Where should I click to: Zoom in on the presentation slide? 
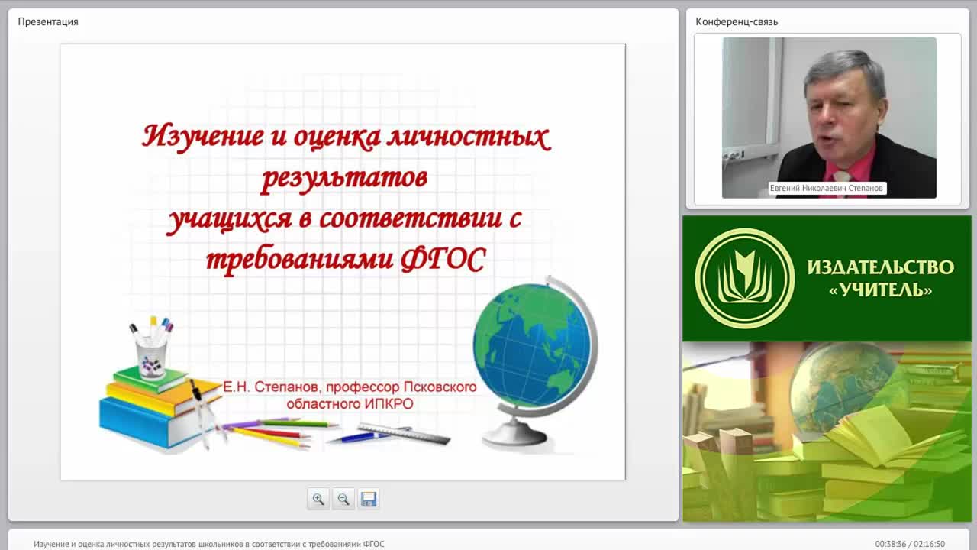(318, 499)
